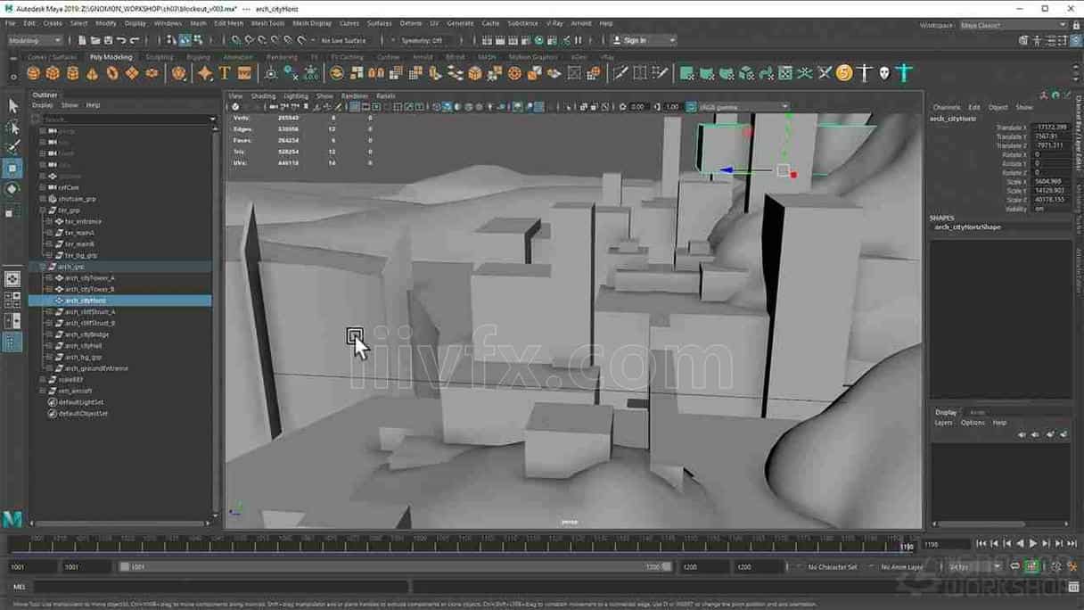Open the Channel Box Channels menu
Screen dimensions: 1084x610
(x=947, y=107)
